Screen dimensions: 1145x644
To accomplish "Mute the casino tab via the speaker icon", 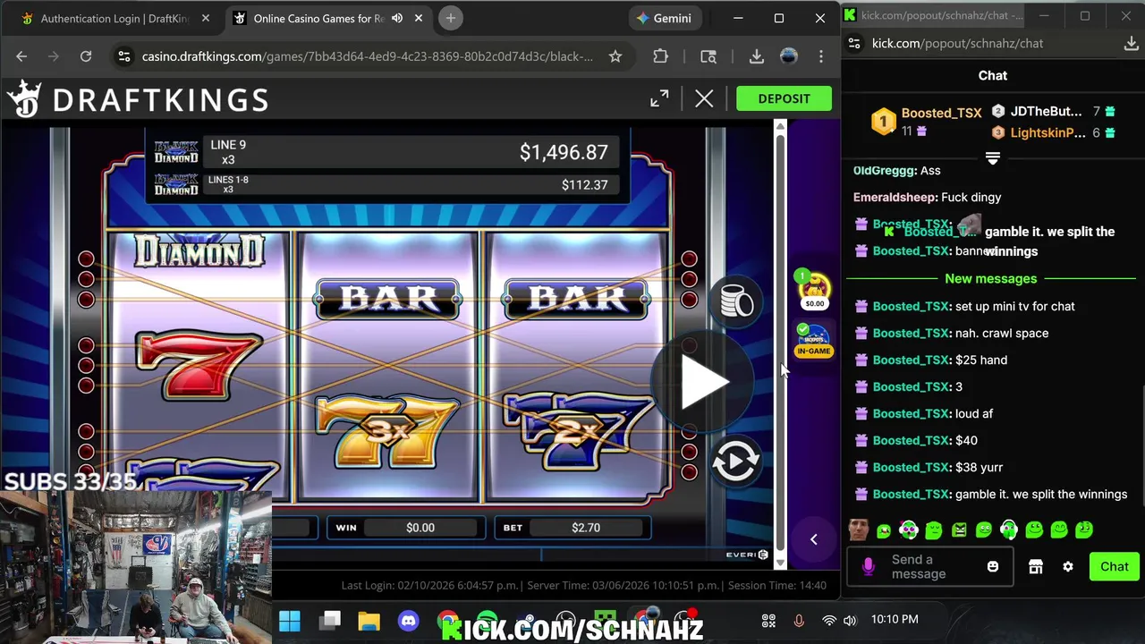I will tap(397, 18).
